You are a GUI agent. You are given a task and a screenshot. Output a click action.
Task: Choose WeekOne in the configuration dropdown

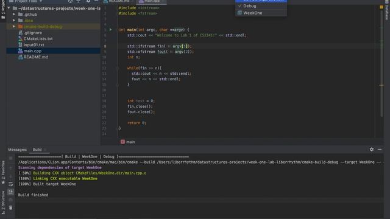(x=253, y=13)
